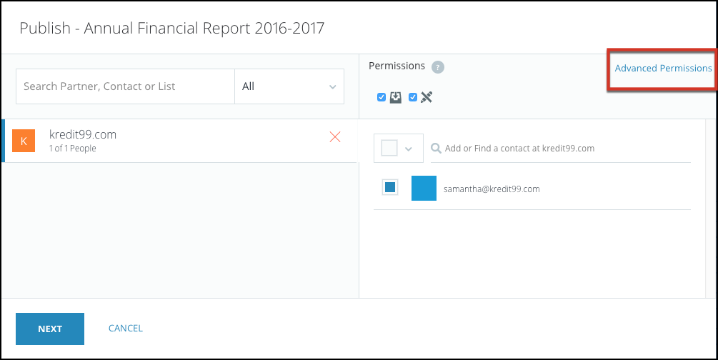Click the Permissions label

pos(397,66)
